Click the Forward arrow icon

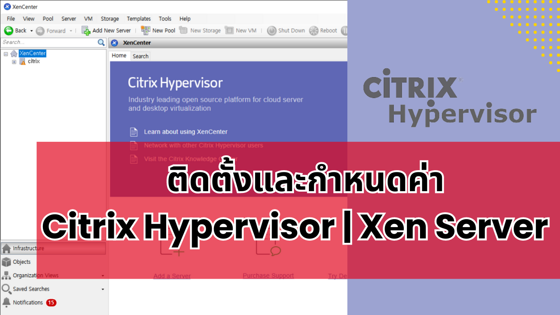coord(40,31)
